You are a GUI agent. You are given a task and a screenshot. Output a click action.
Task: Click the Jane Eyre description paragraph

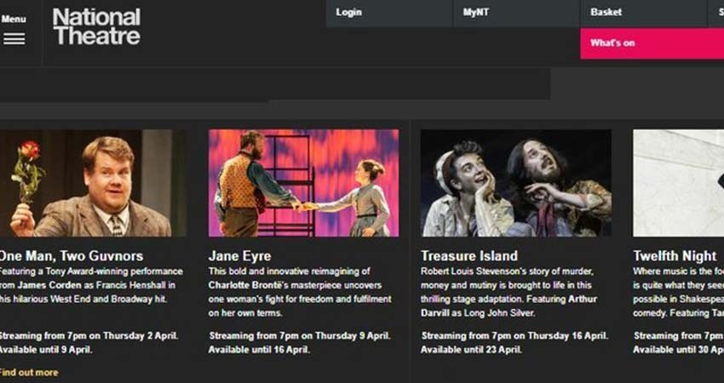(300, 292)
